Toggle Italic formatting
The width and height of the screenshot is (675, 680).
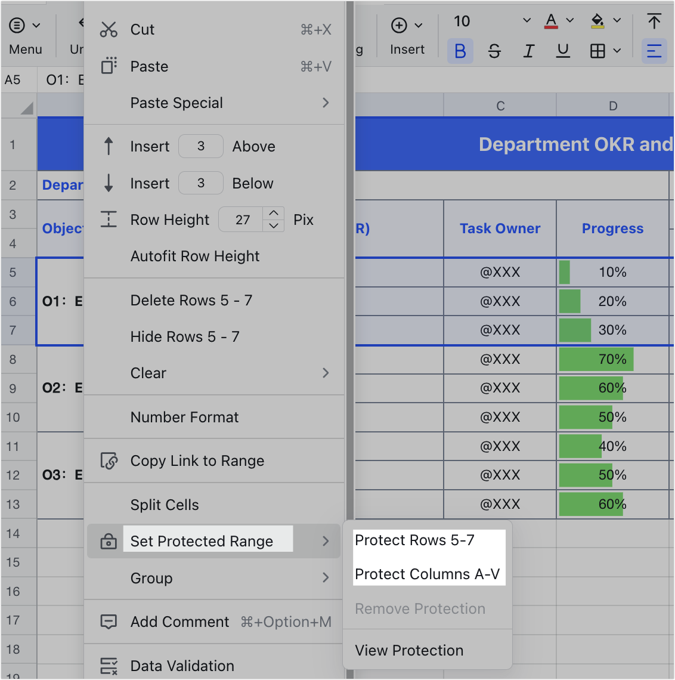point(528,51)
